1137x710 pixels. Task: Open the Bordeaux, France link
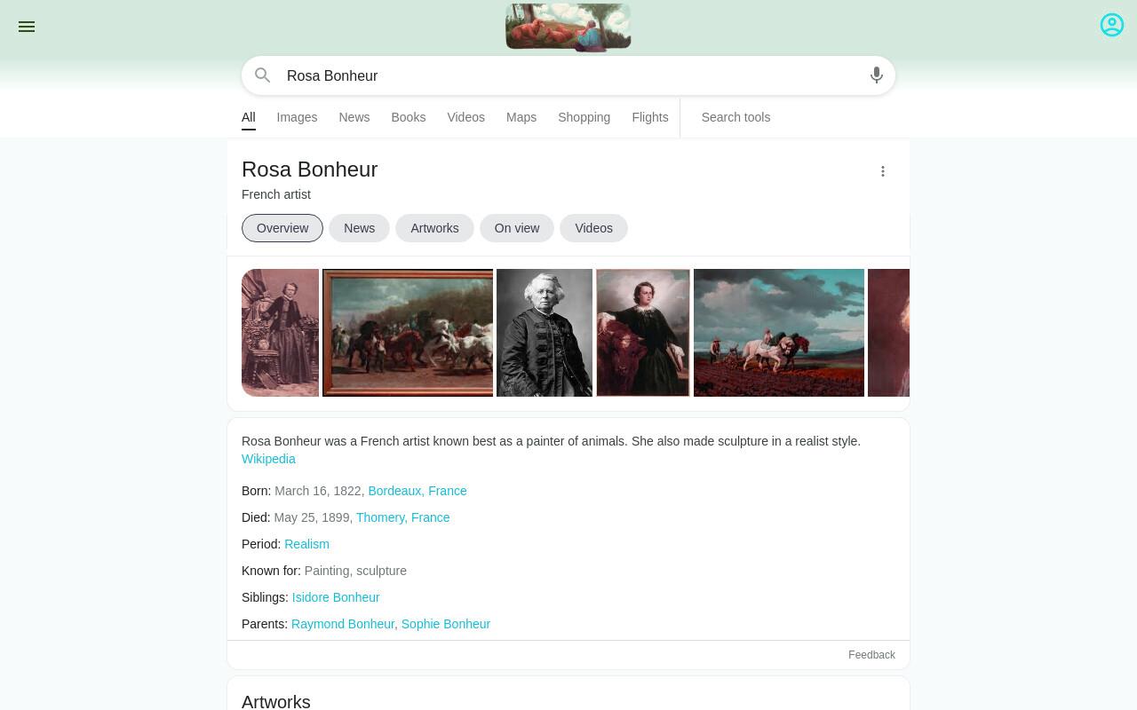point(417,491)
